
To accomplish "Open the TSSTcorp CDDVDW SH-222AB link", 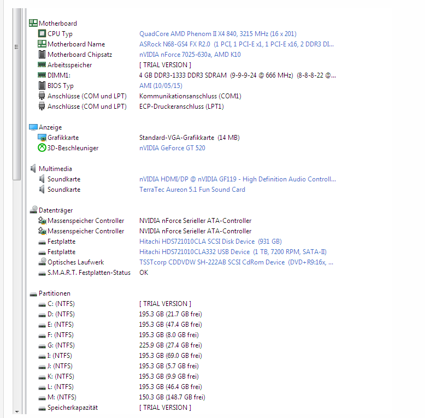I will point(236,262).
